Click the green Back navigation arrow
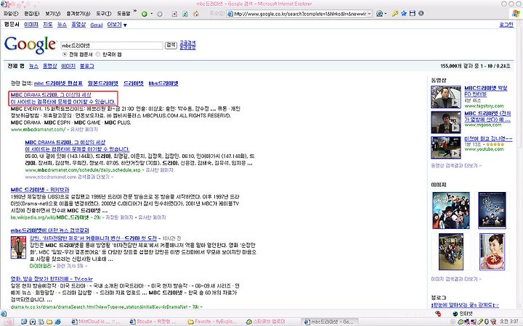The image size is (523, 326). point(145,14)
